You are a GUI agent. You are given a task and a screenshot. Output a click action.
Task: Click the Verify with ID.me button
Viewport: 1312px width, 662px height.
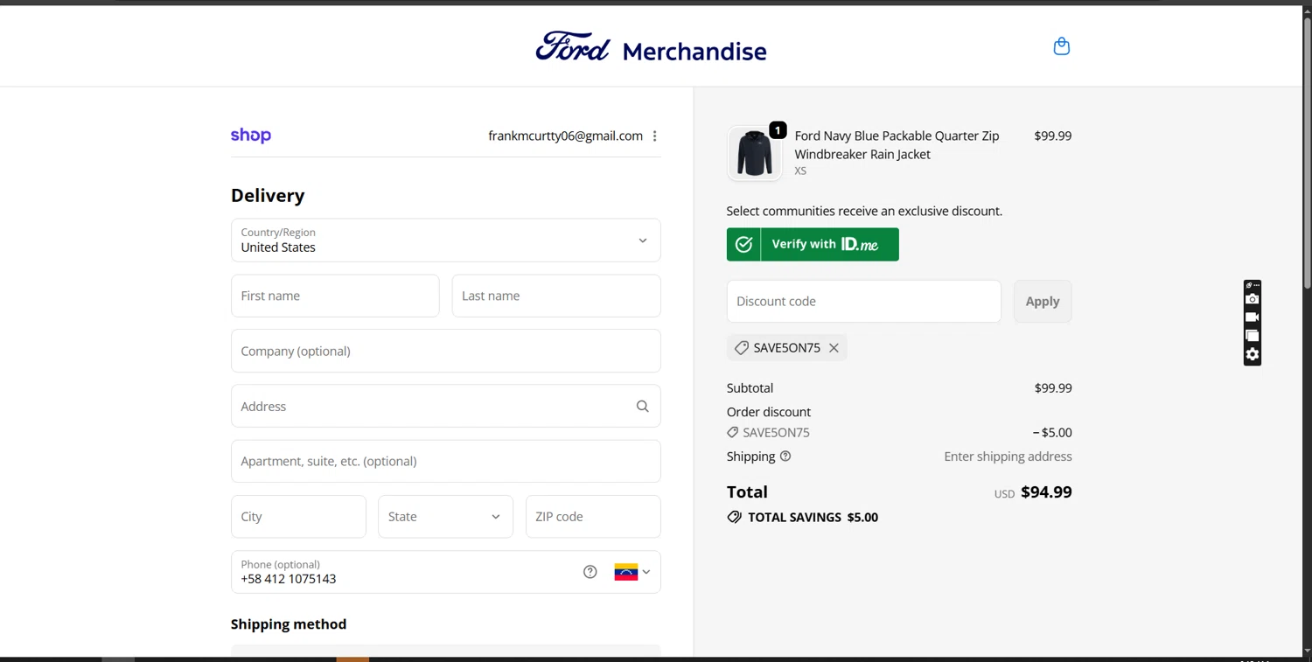click(x=812, y=245)
